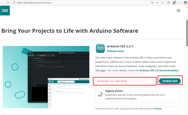Stop page loading with the X button

(x=8, y=2)
